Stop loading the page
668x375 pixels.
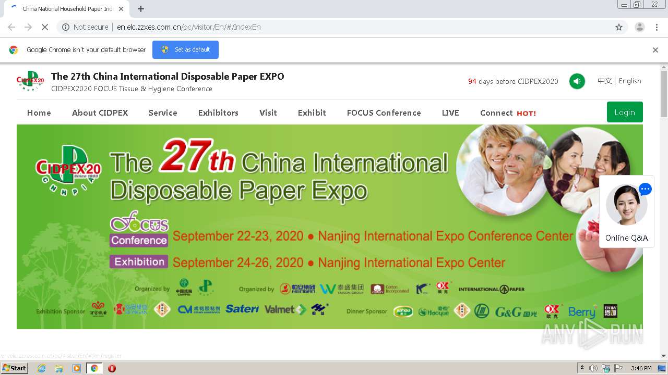click(45, 27)
